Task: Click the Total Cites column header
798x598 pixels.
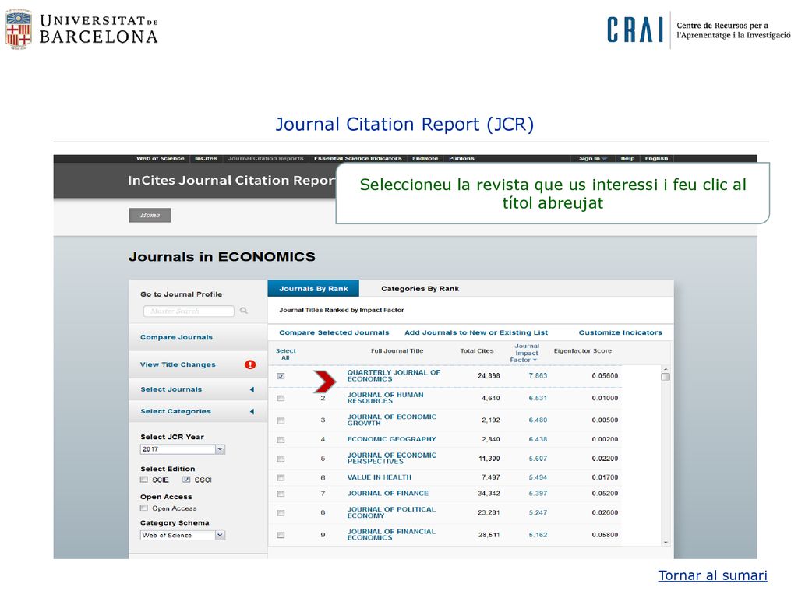Action: coord(477,351)
